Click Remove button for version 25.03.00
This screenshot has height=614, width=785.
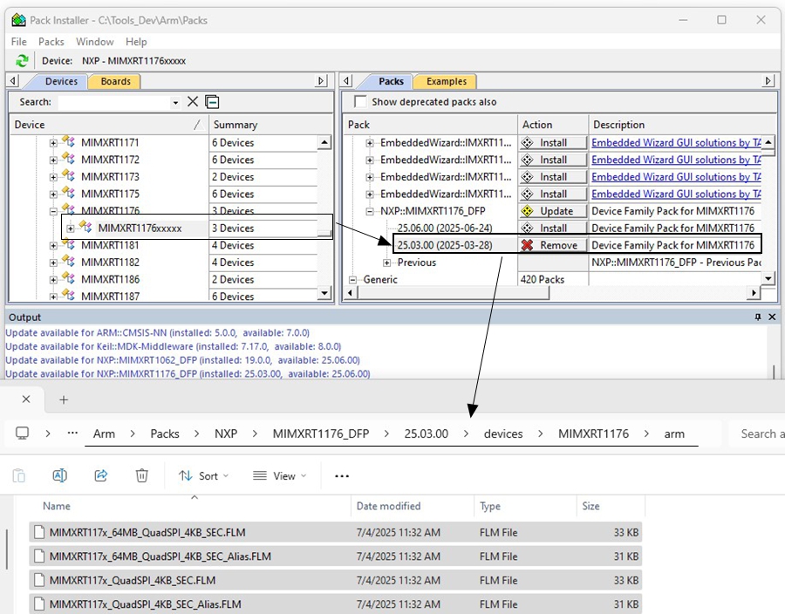(553, 245)
